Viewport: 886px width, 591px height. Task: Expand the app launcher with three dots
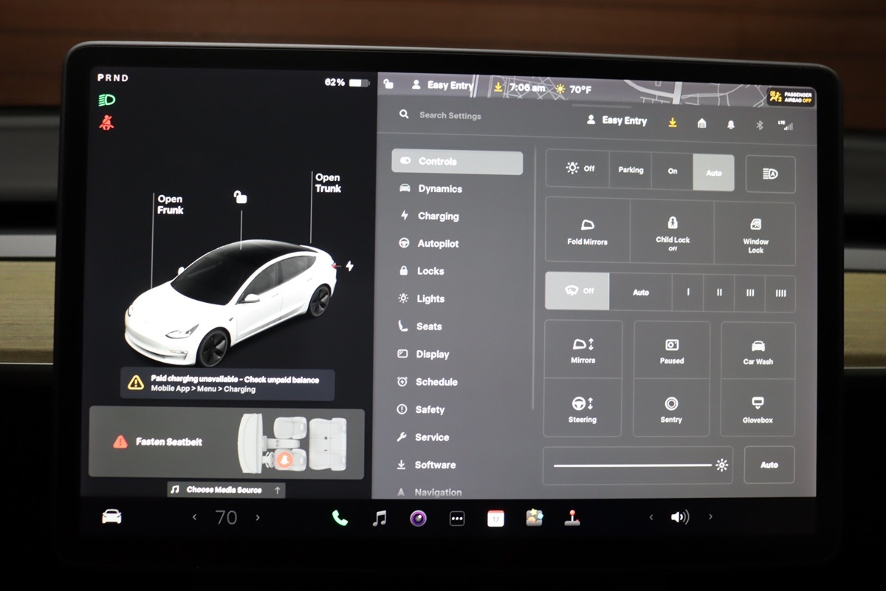[457, 517]
